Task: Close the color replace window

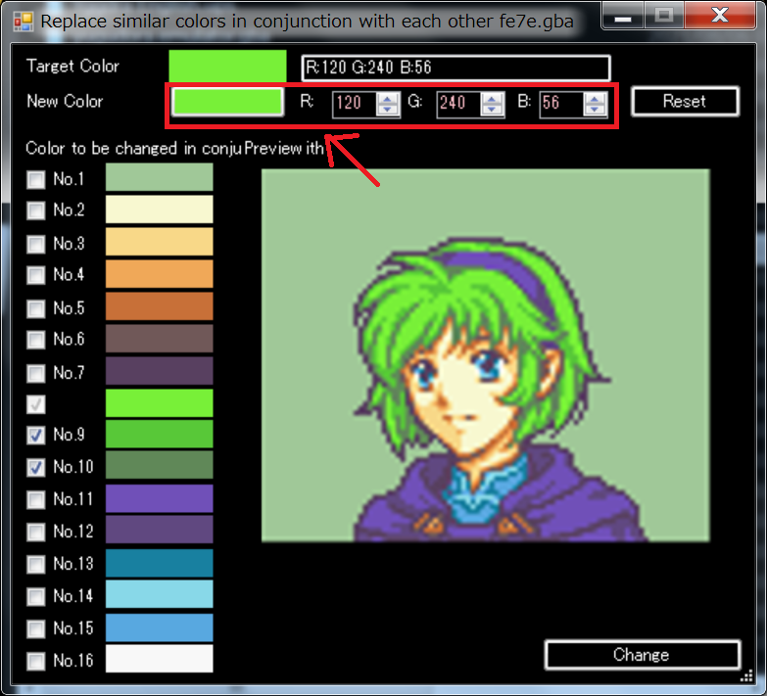Action: click(x=720, y=15)
